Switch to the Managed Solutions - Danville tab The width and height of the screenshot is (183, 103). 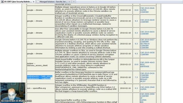54,2
